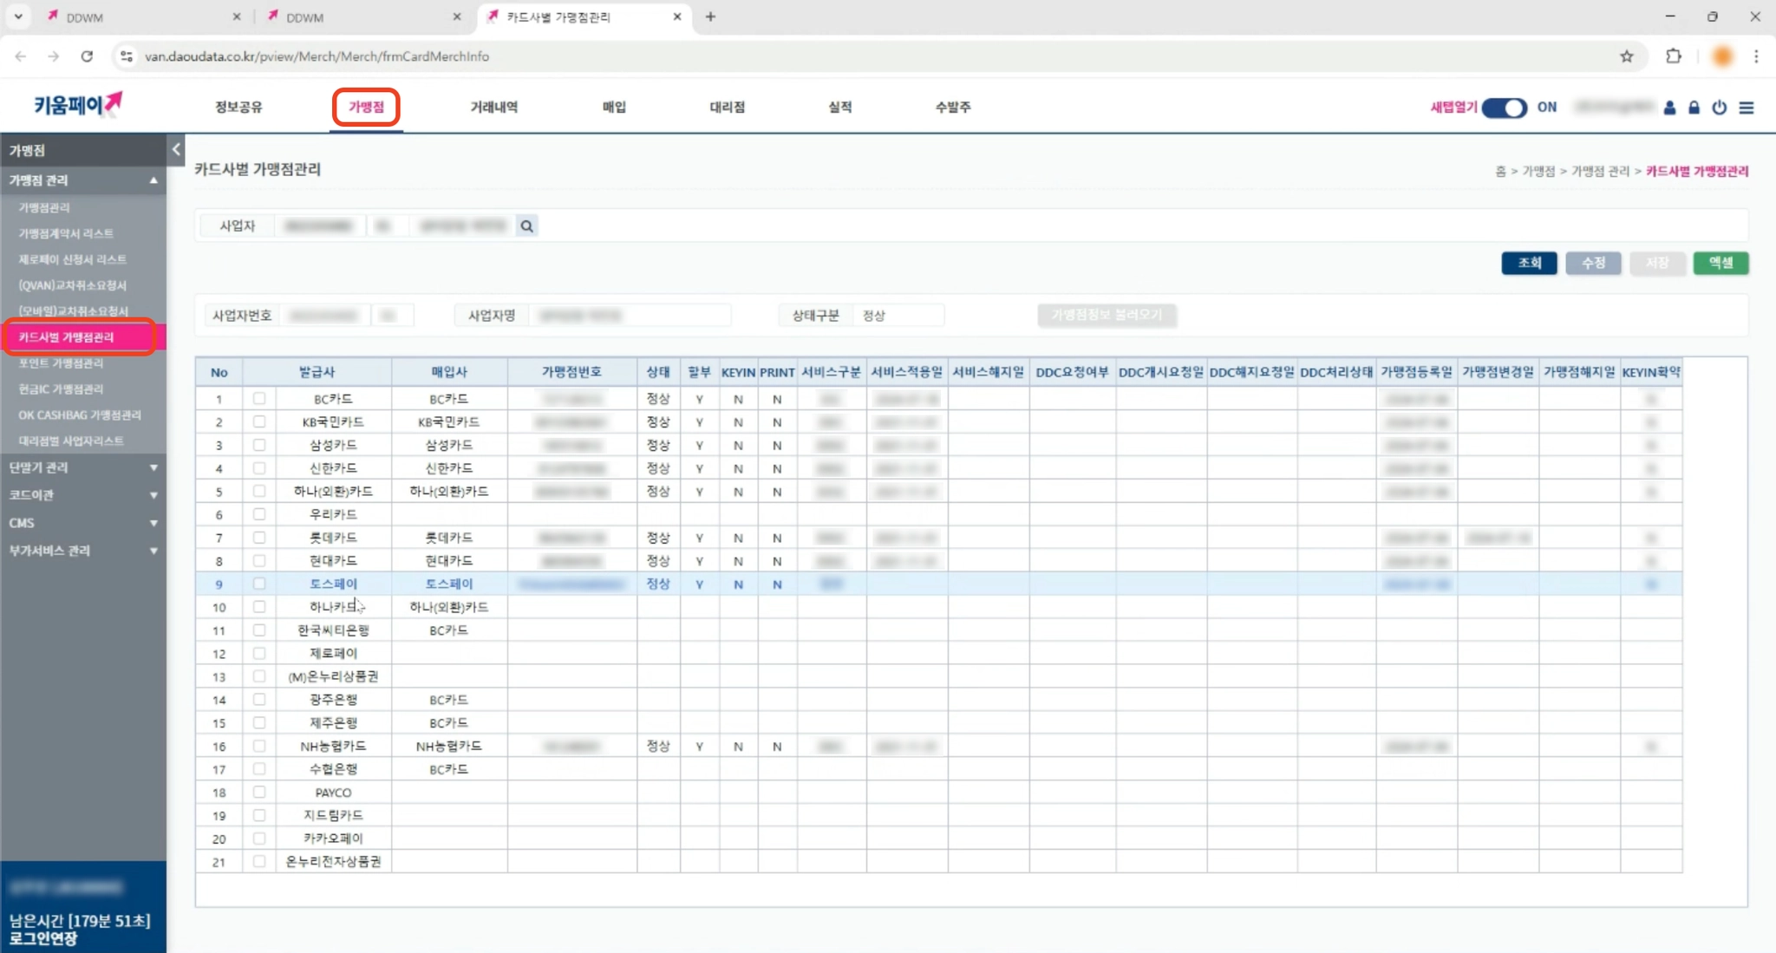Click the 키움페이 logo
This screenshot has width=1776, height=953.
click(78, 105)
